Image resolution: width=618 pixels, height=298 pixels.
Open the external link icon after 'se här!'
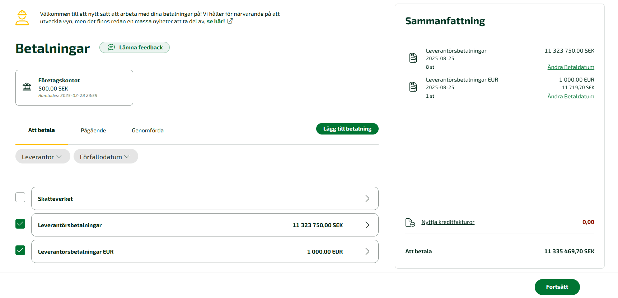tap(230, 21)
